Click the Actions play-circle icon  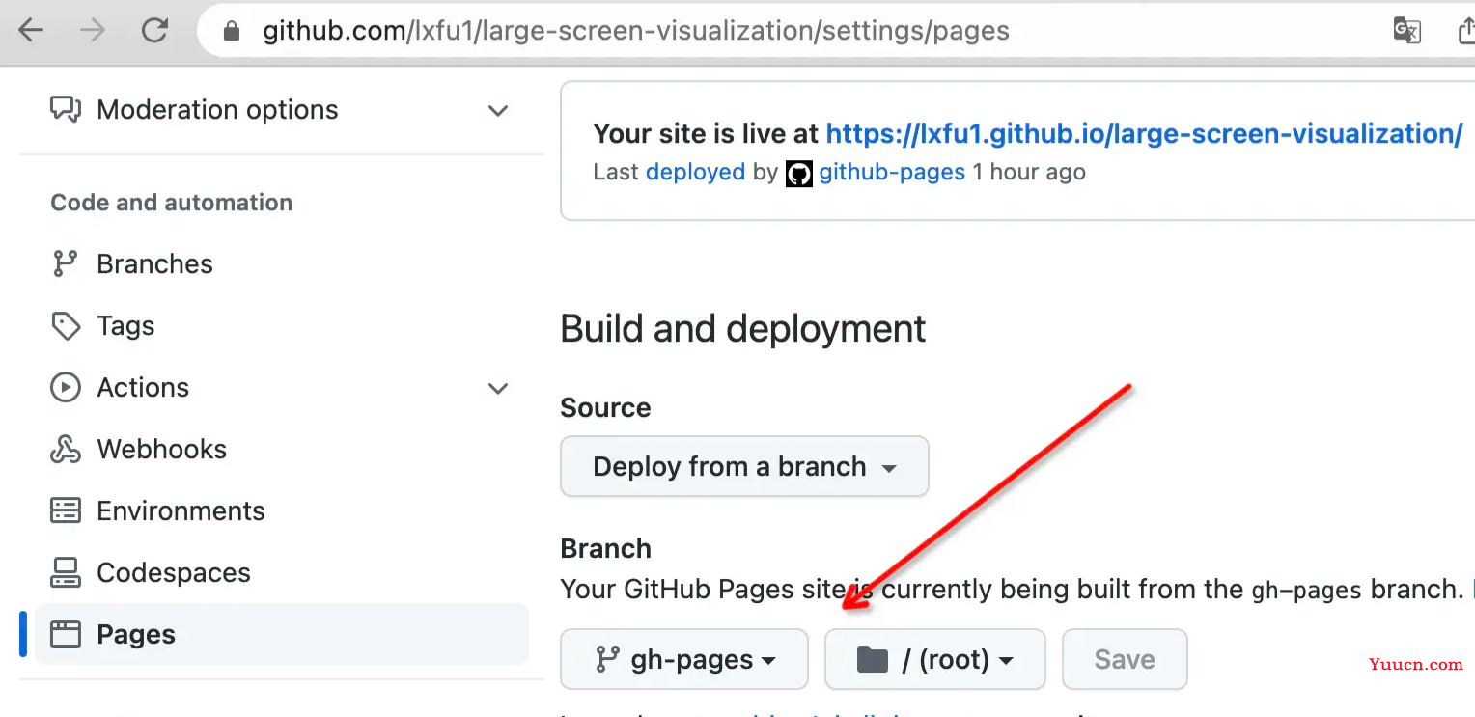[x=66, y=388]
